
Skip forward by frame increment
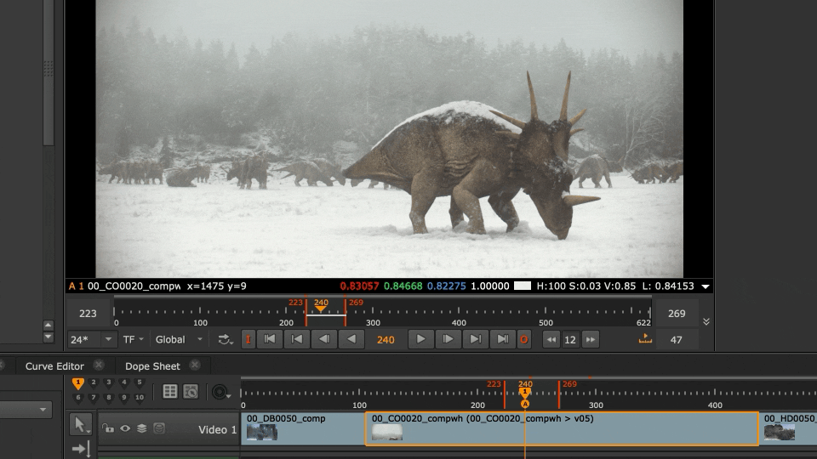pos(591,340)
